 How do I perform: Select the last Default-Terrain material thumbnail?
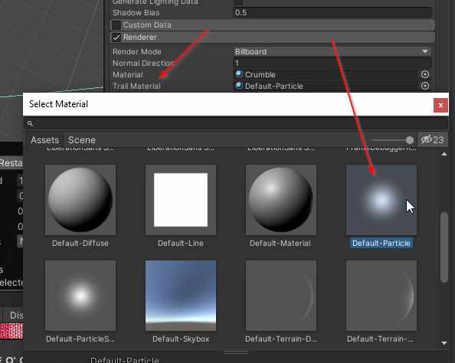coord(381,296)
